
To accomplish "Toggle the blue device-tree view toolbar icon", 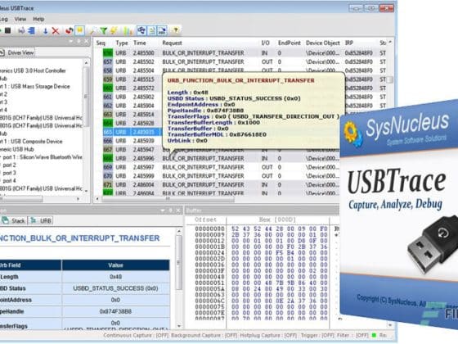I will click(x=141, y=30).
